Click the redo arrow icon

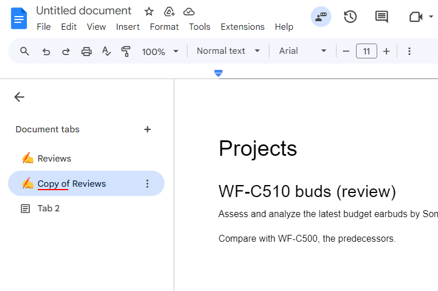click(66, 52)
